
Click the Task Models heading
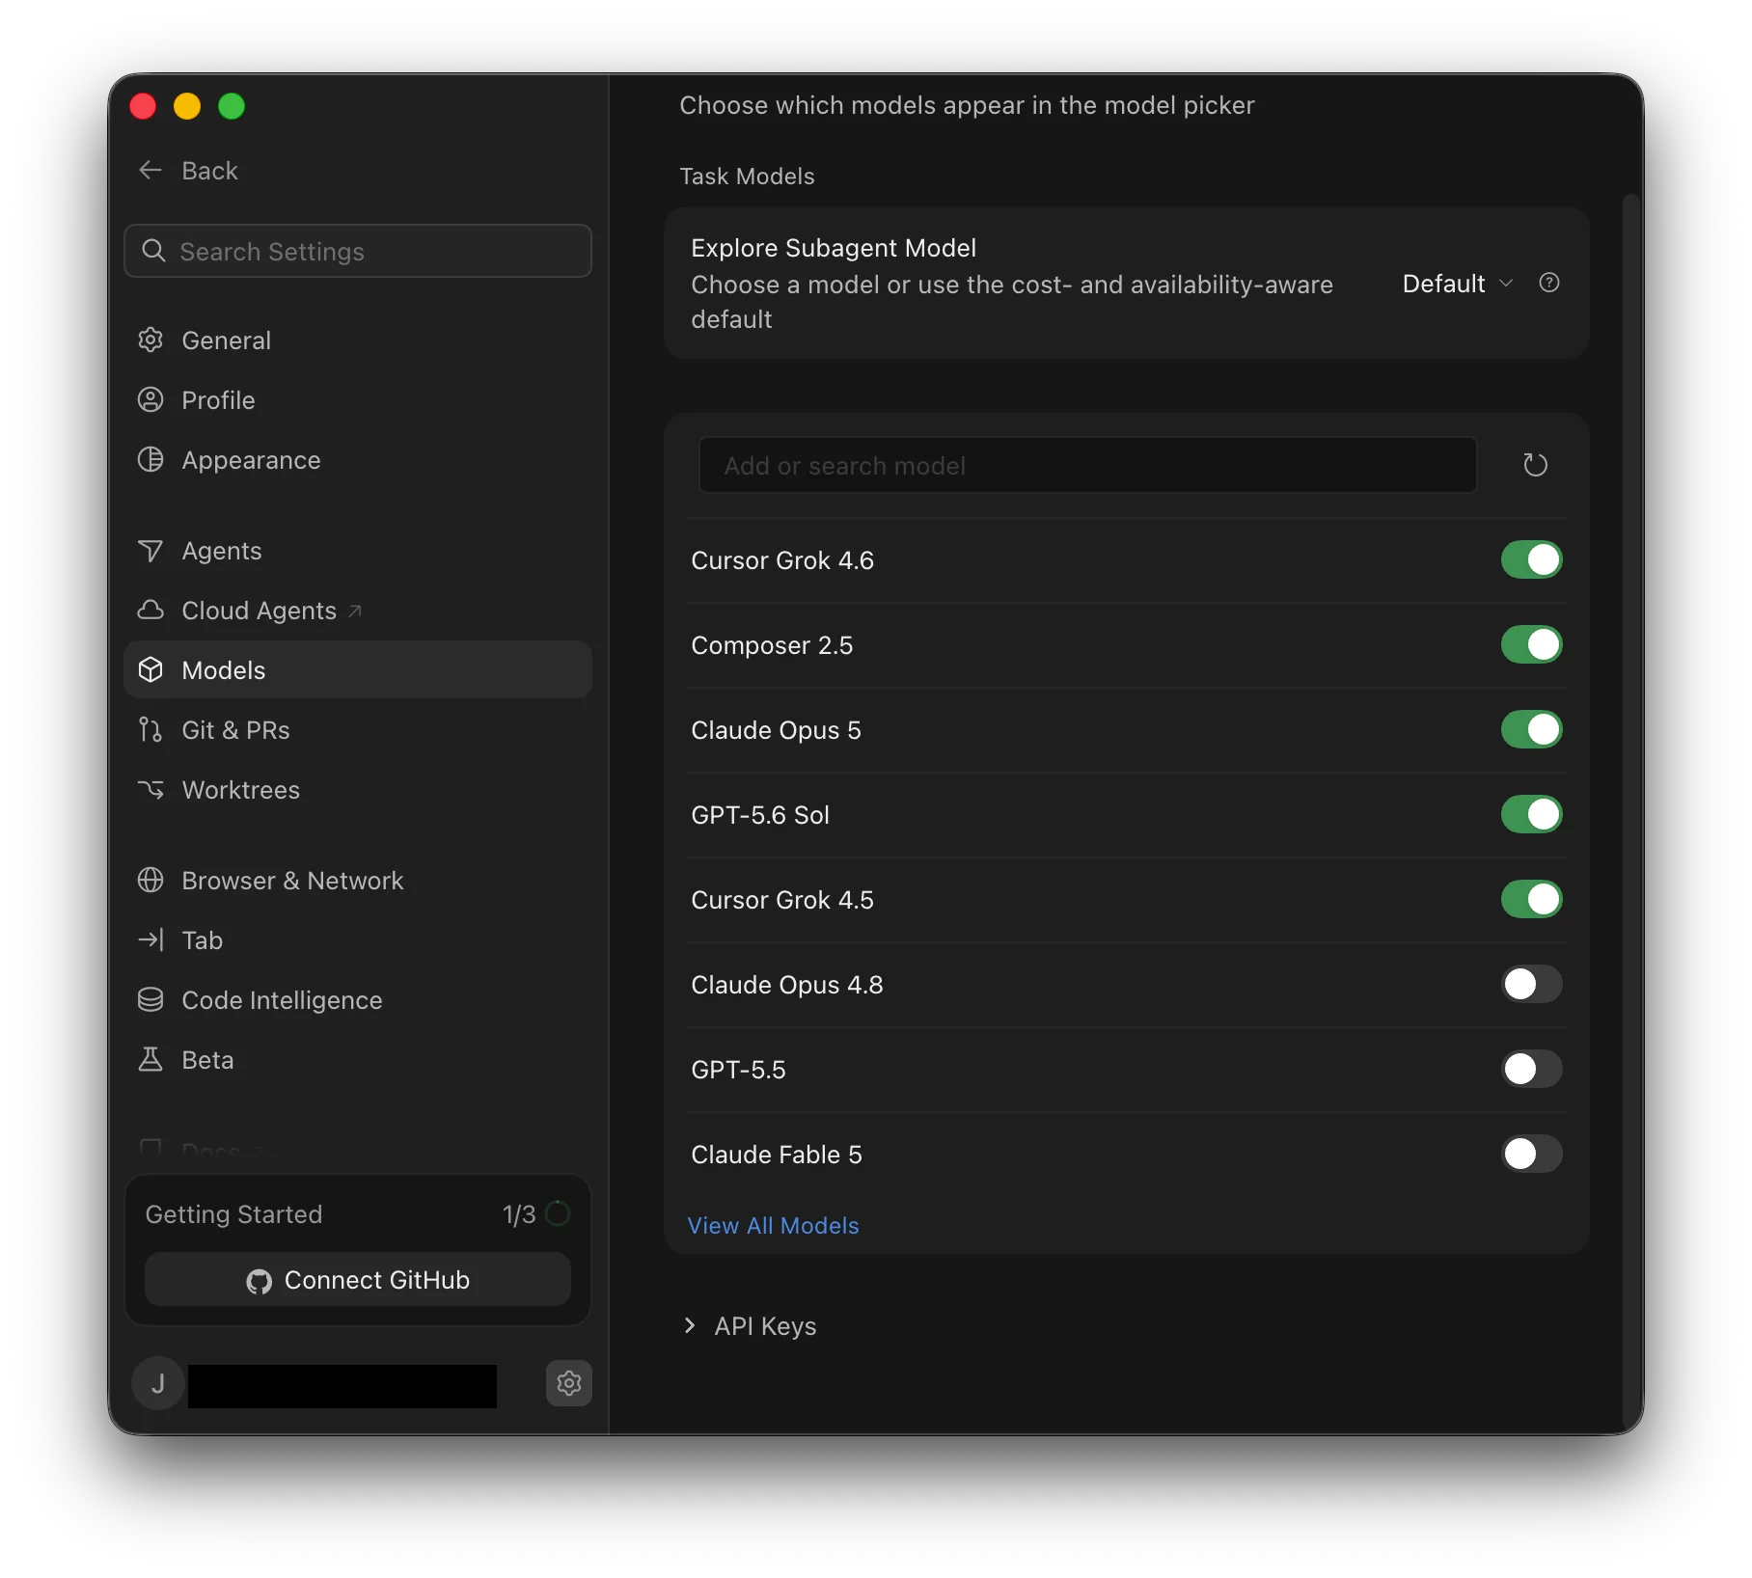[x=747, y=176]
